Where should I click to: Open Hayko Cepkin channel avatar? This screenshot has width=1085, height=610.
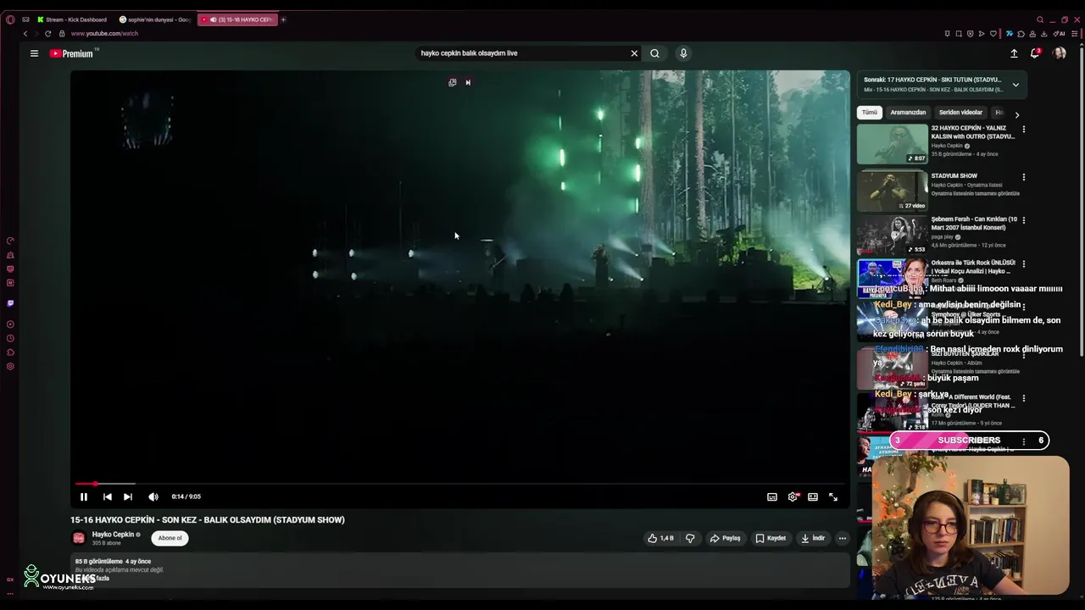point(79,538)
